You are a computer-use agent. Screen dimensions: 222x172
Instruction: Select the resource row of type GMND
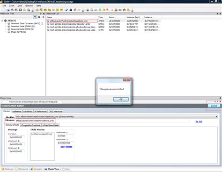tap(104, 27)
